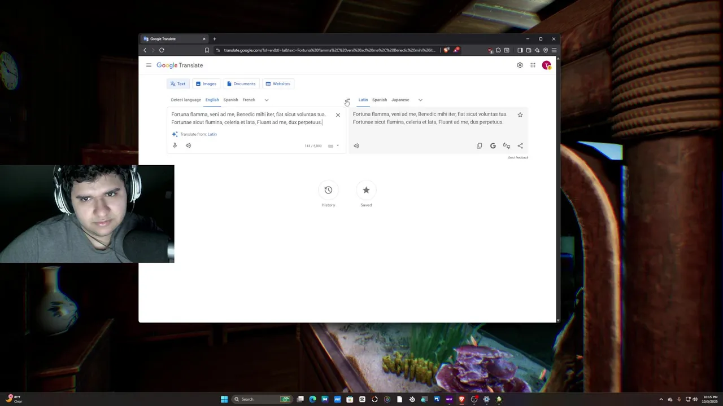Open a new browser tab
The image size is (723, 406).
215,39
